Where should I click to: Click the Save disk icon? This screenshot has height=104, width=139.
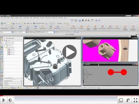[14, 23]
